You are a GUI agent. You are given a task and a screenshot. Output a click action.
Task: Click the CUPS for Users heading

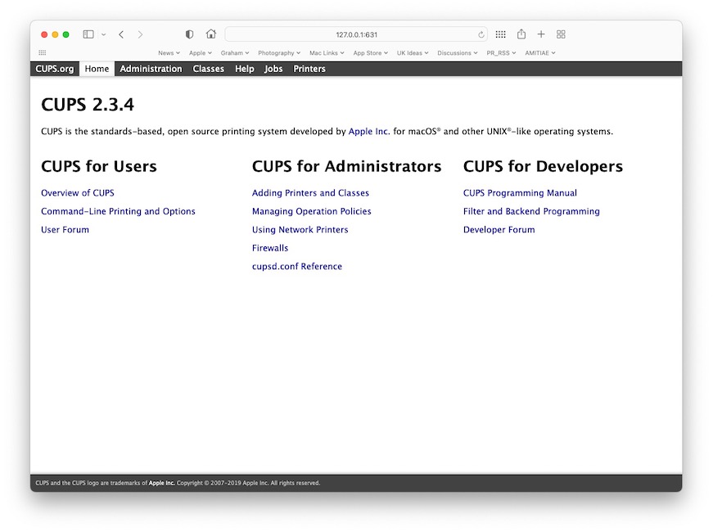click(x=99, y=166)
